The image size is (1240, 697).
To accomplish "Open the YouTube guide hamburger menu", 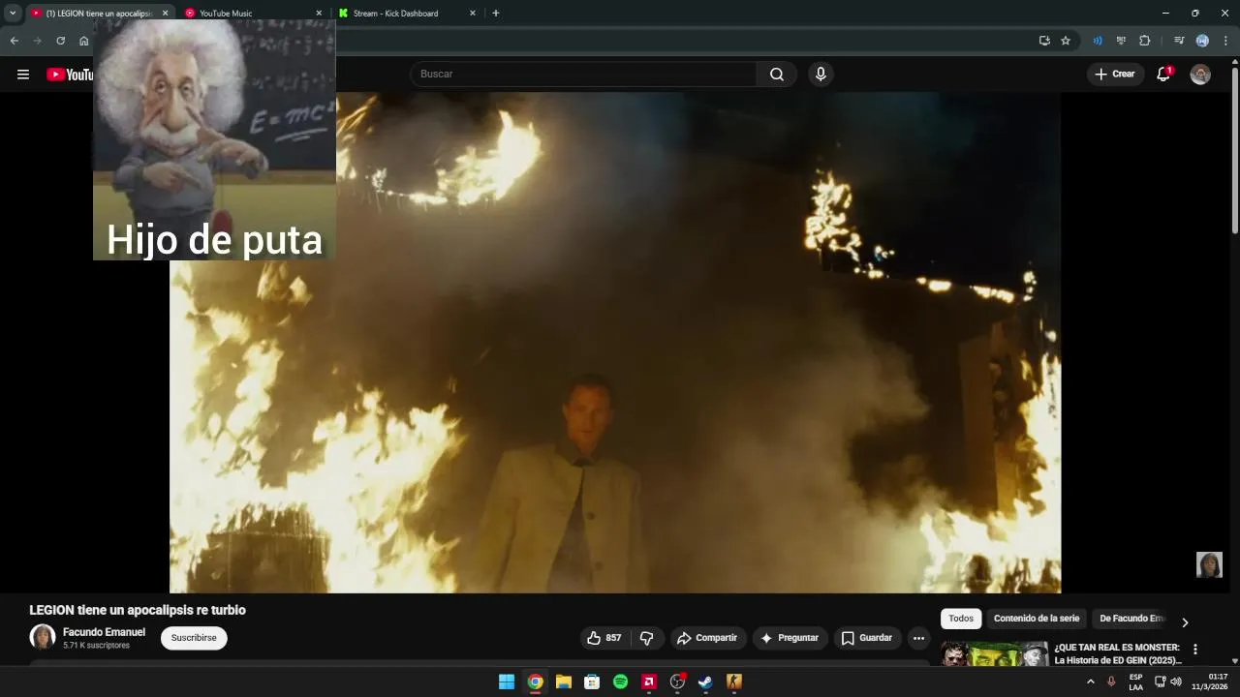I will pos(23,75).
